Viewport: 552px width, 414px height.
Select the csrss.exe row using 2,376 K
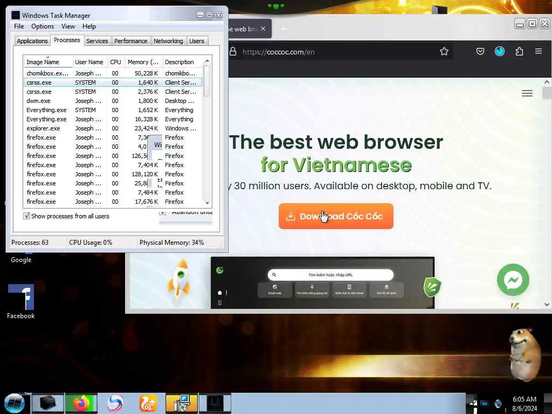click(113, 92)
